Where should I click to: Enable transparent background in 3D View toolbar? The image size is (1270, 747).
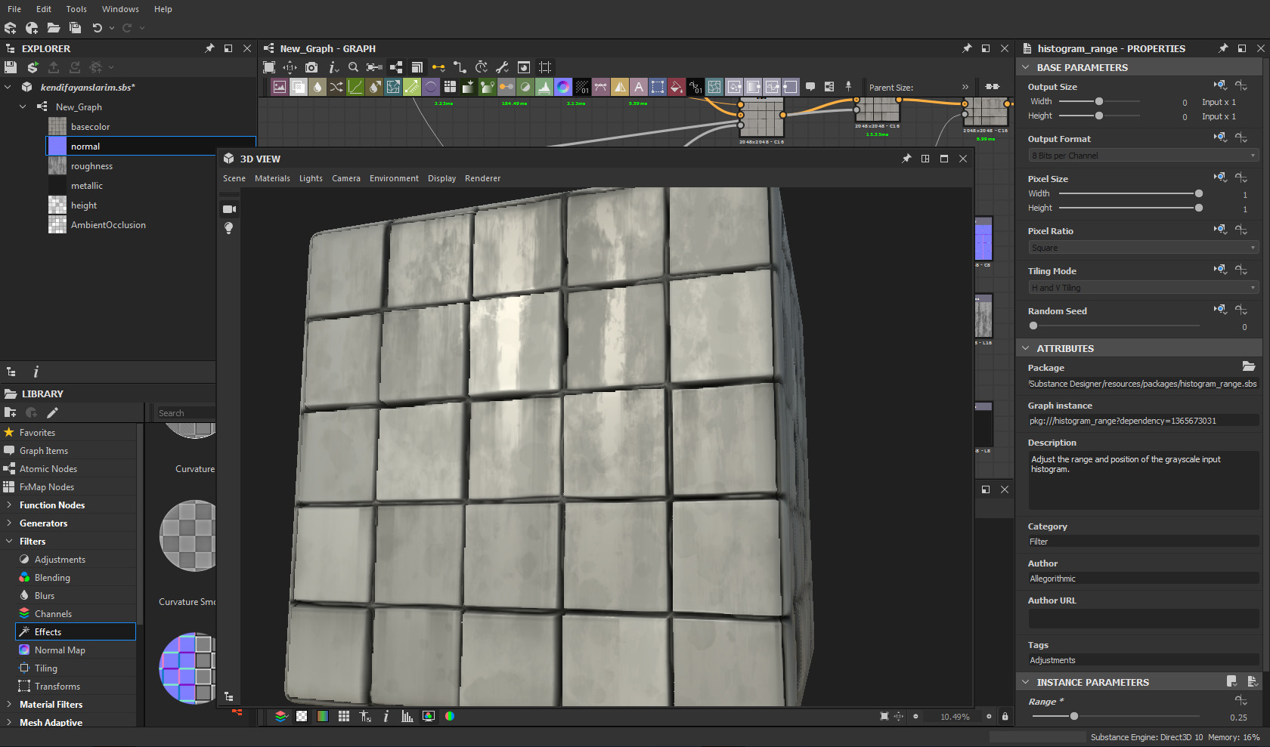tap(302, 716)
